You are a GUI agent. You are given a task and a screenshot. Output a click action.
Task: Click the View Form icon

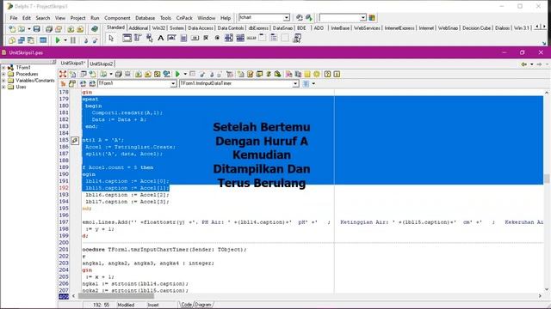[22, 40]
